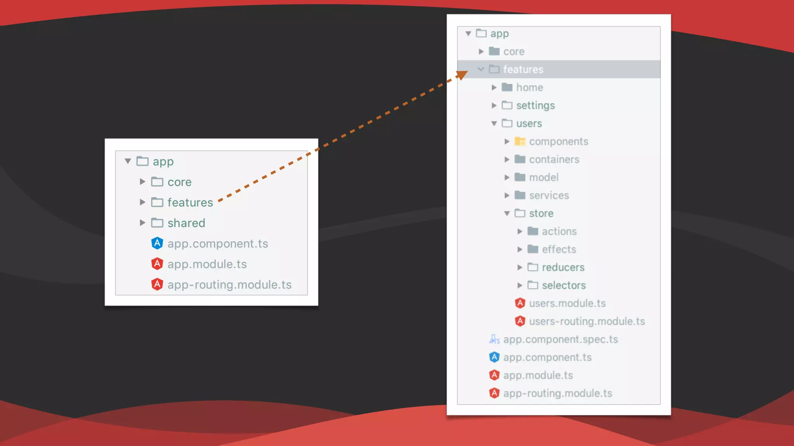Click the folder icon next to shared in the left panel
The width and height of the screenshot is (794, 446).
tap(157, 223)
